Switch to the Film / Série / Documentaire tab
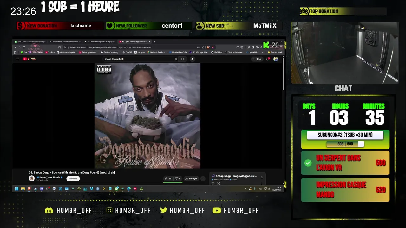Viewport: 406px width, 228px height. (x=30, y=41)
